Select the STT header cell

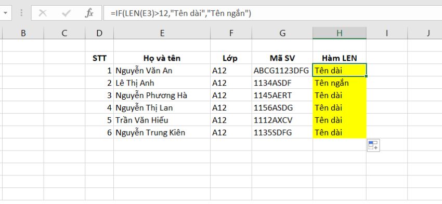99,58
